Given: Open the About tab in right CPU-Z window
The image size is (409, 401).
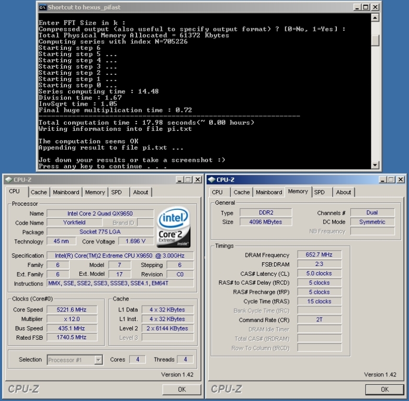Looking at the screenshot, I should pyautogui.click(x=344, y=192).
